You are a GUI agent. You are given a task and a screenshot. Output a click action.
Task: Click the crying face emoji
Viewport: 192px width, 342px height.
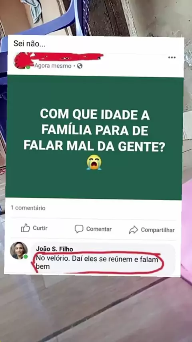coord(94,162)
